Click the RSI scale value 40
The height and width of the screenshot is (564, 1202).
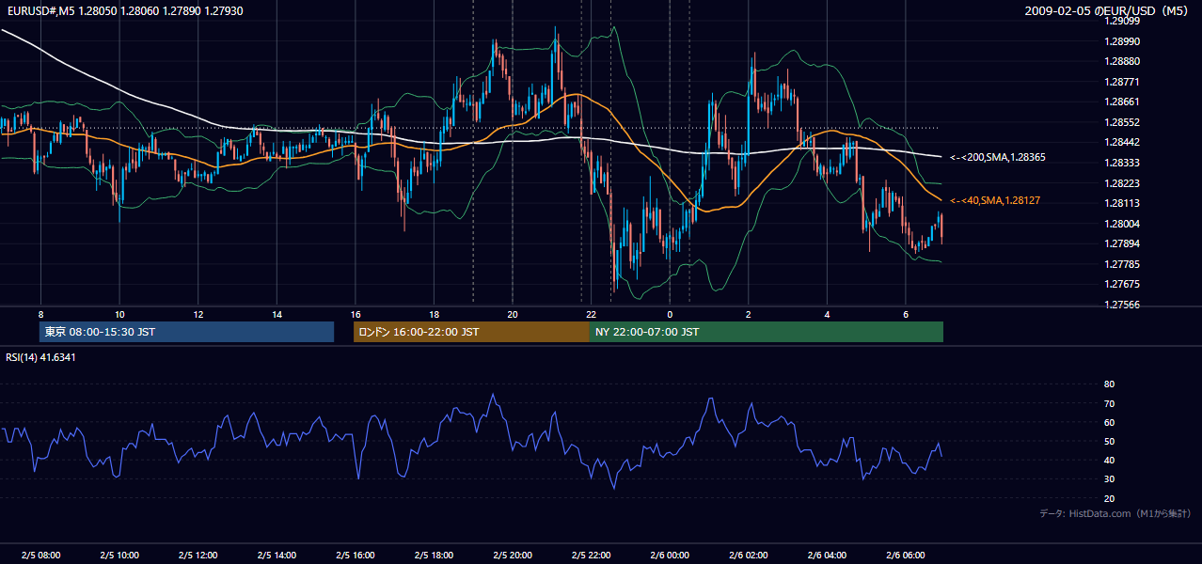1109,461
